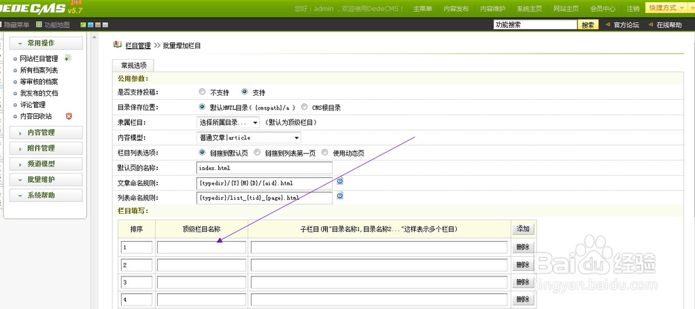Select 使用动态页 list option
Screen dimensions: 695x309
325,152
